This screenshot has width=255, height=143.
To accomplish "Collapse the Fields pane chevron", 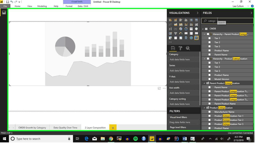I will (x=252, y=13).
